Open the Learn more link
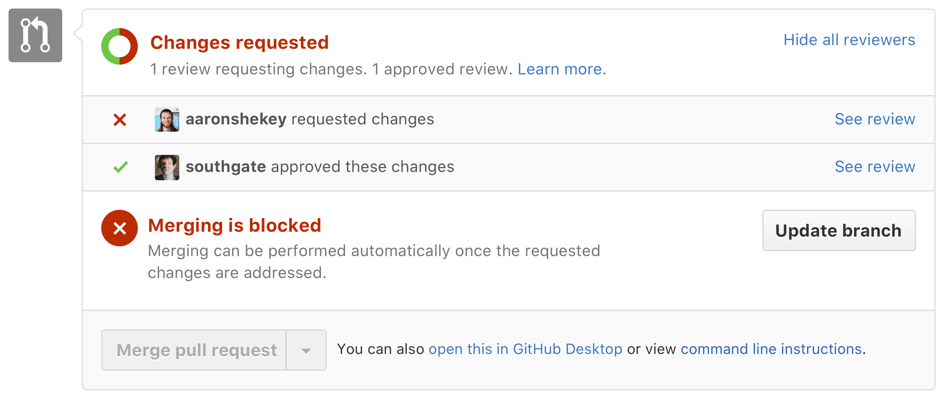 click(x=561, y=69)
